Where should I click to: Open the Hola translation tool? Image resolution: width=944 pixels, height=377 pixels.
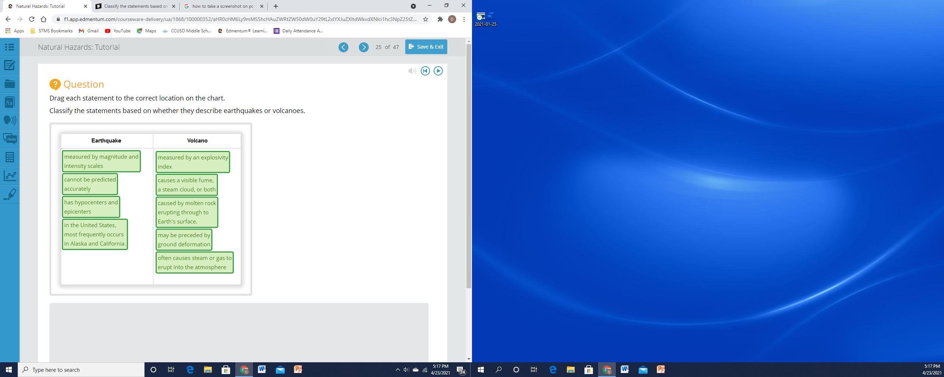pyautogui.click(x=10, y=139)
